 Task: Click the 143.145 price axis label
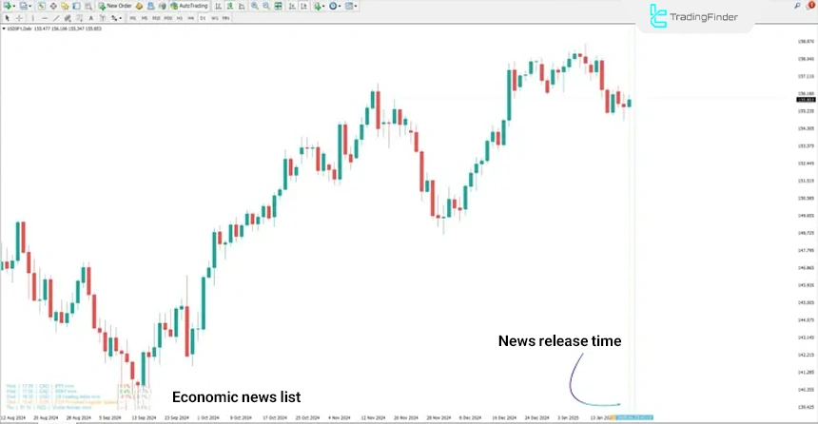click(x=806, y=337)
